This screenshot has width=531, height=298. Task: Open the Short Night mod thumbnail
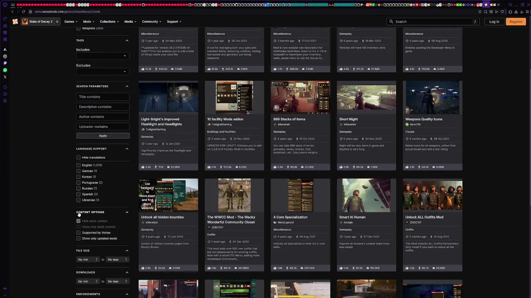tap(366, 97)
